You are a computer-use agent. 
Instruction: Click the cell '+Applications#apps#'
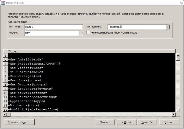tap(92, 101)
